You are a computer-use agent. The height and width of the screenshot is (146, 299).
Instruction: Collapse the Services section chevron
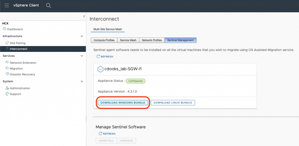[x=82, y=56]
